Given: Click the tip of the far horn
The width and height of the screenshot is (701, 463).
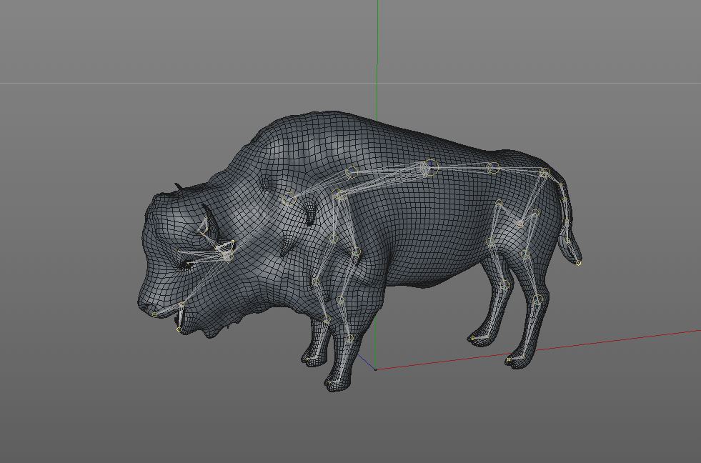Looking at the screenshot, I should point(177,184).
